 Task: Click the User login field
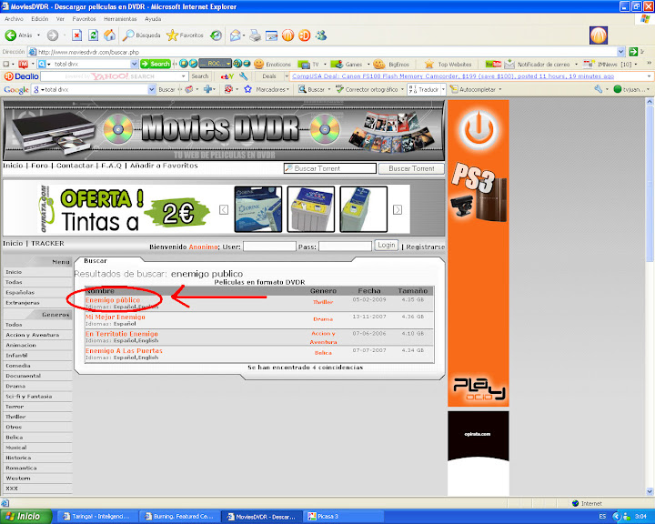pyautogui.click(x=269, y=247)
